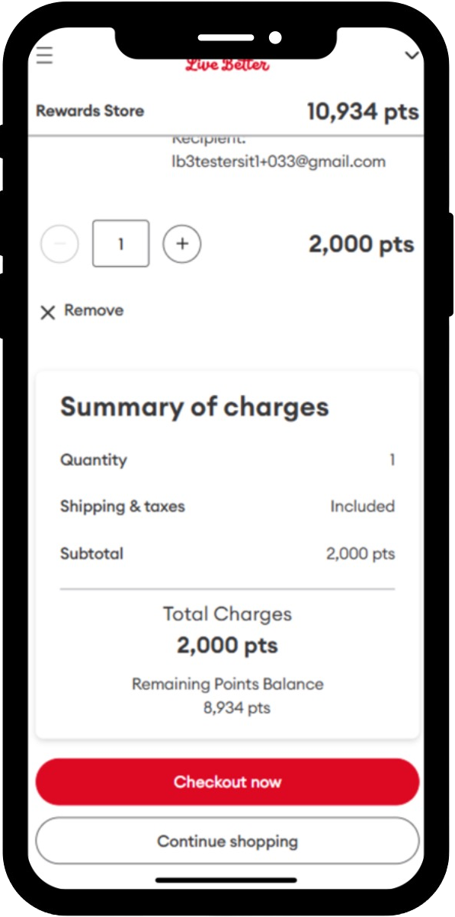Decrease quantity with minus button
This screenshot has width=455, height=917.
59,244
